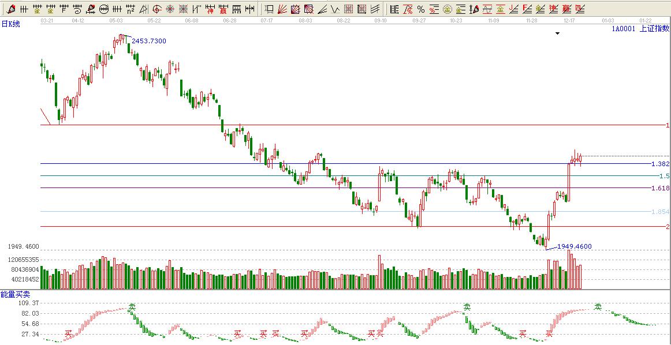The width and height of the screenshot is (671, 345).
Task: Click the plain black percent icon
Action: 421,9
